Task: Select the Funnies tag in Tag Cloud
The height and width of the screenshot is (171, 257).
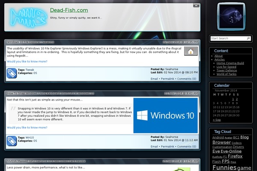Action: [224, 168]
